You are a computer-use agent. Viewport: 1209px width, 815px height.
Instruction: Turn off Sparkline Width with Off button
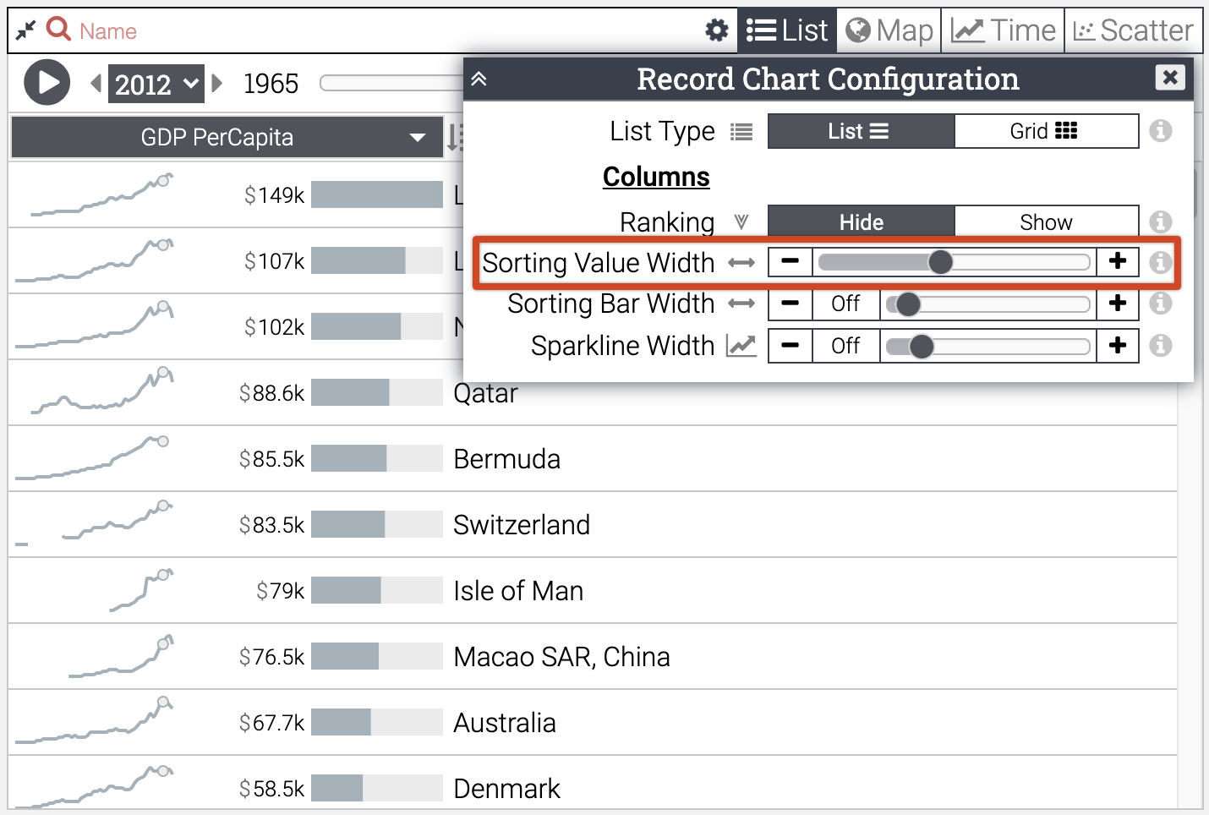tap(845, 345)
